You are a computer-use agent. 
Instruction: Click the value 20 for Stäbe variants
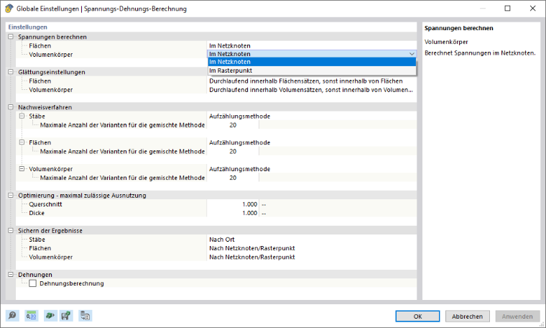[233, 124]
